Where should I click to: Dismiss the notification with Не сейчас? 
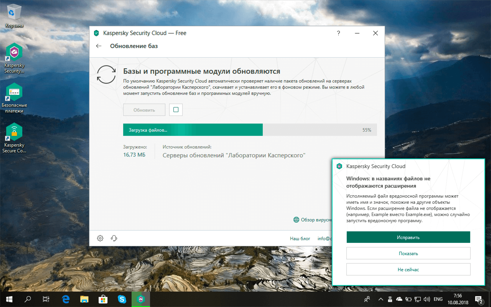click(408, 269)
